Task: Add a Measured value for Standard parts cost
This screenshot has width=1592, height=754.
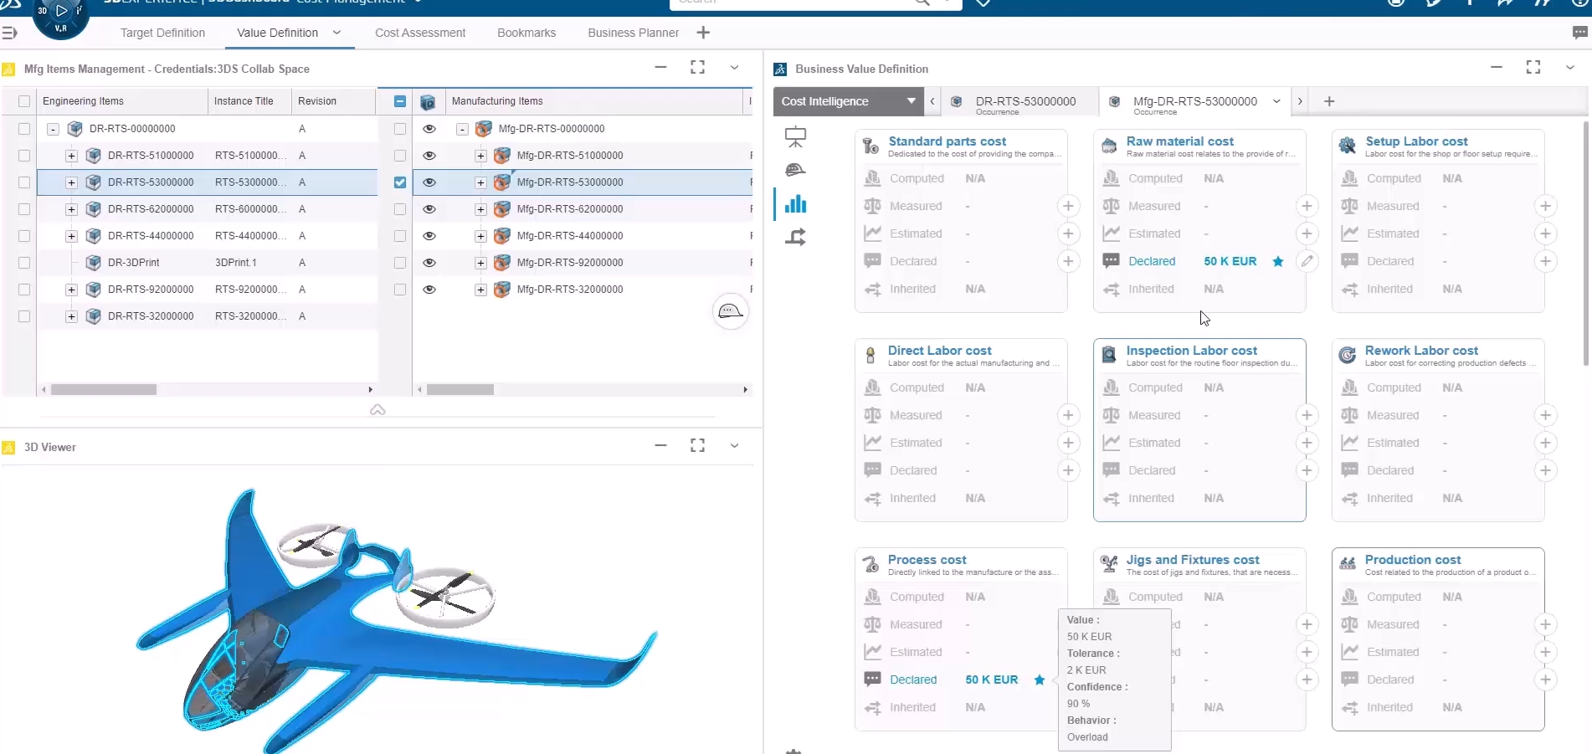Action: click(x=1068, y=206)
